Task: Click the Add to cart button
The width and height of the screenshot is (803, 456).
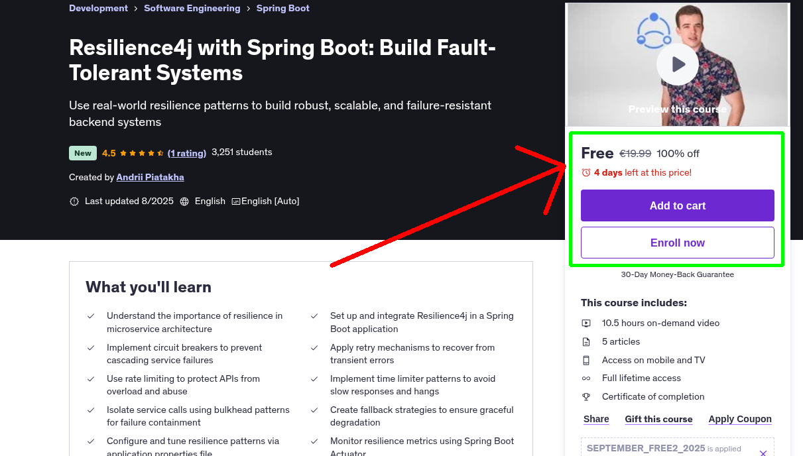Action: tap(678, 205)
